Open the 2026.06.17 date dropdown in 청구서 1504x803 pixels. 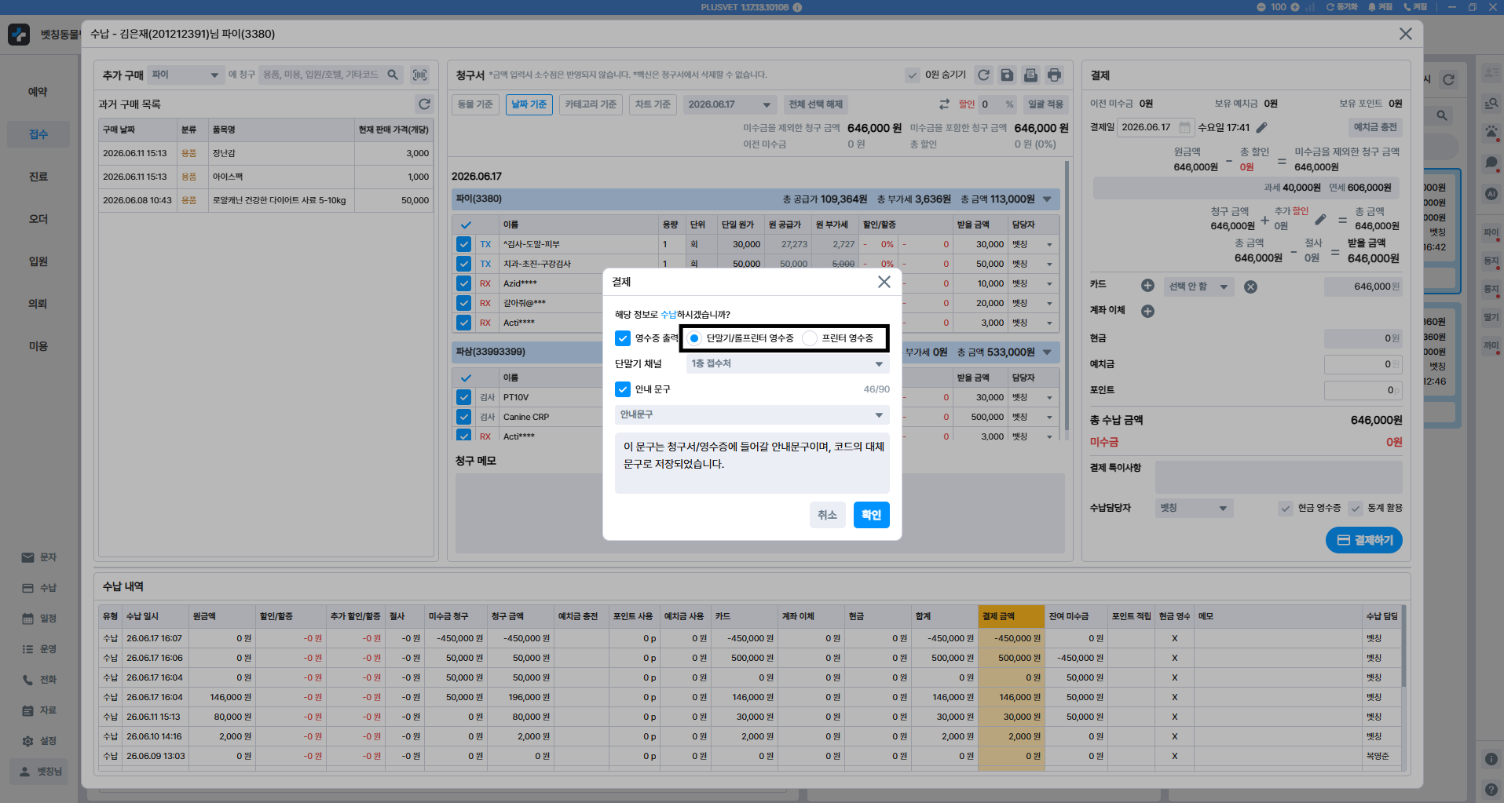pos(730,104)
